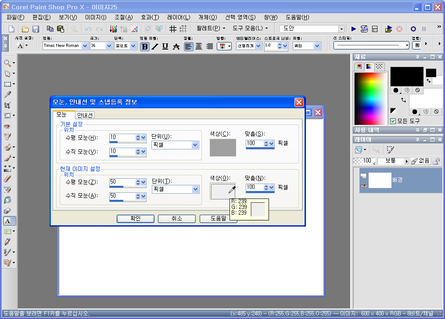The height and width of the screenshot is (319, 445).
Task: Click the Paste clipboard icon
Action: [x=61, y=28]
